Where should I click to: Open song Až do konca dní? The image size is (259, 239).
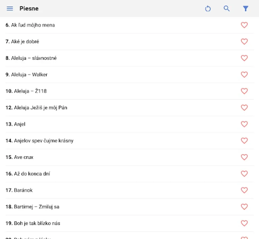click(x=32, y=174)
